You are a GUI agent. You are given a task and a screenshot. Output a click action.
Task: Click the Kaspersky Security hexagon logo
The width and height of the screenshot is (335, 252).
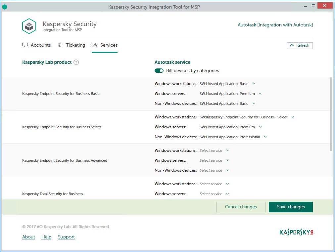point(29,26)
